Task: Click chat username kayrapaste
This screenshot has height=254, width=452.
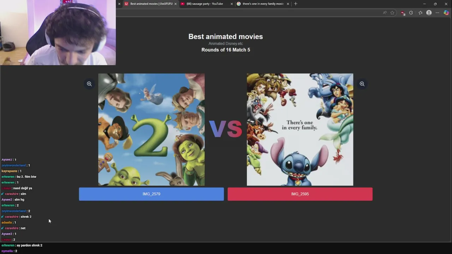Action: [x=10, y=171]
